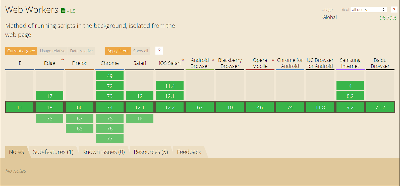Click the Android Browser header
The width and height of the screenshot is (400, 186).
point(200,63)
